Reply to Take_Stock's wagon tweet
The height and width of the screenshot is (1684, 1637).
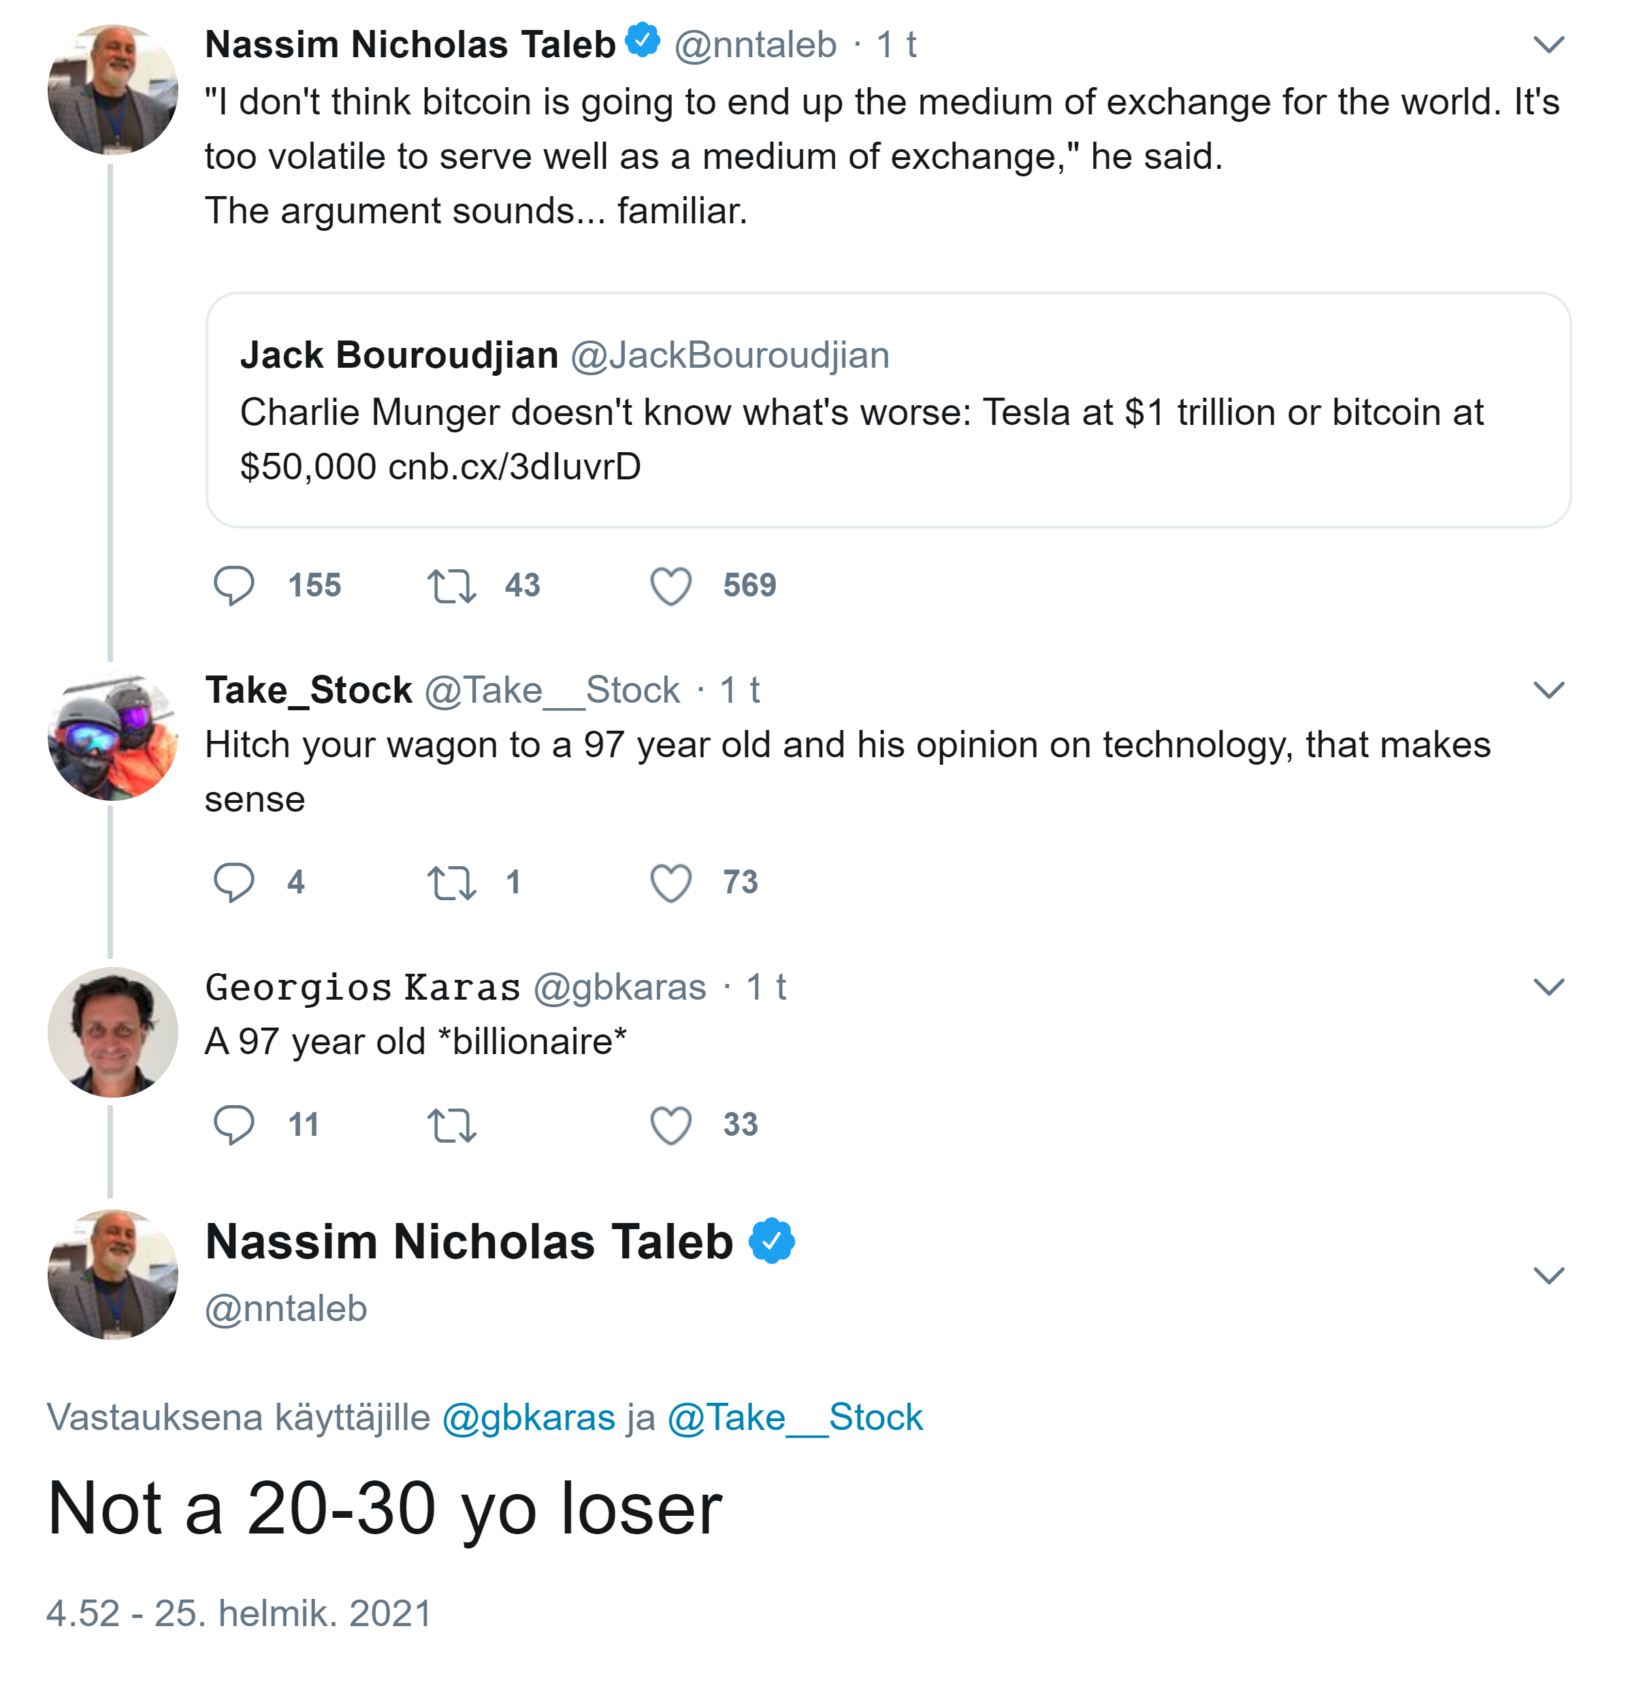pyautogui.click(x=233, y=883)
